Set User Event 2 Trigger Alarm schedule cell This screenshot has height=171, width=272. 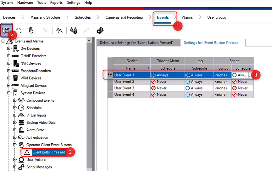tap(167, 82)
